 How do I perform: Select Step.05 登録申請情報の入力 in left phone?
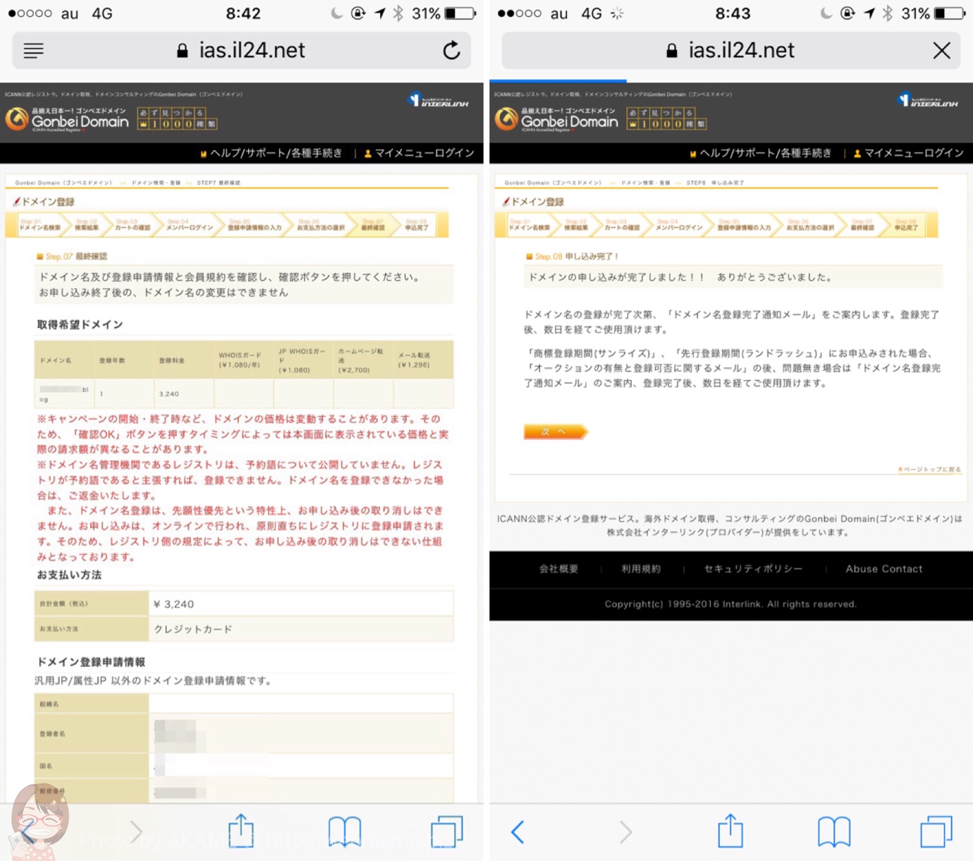pos(255,225)
